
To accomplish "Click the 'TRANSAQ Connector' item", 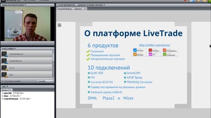I will coord(139,82).
